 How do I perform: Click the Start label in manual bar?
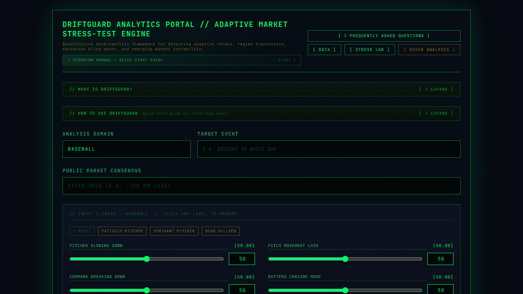[x=284, y=60]
